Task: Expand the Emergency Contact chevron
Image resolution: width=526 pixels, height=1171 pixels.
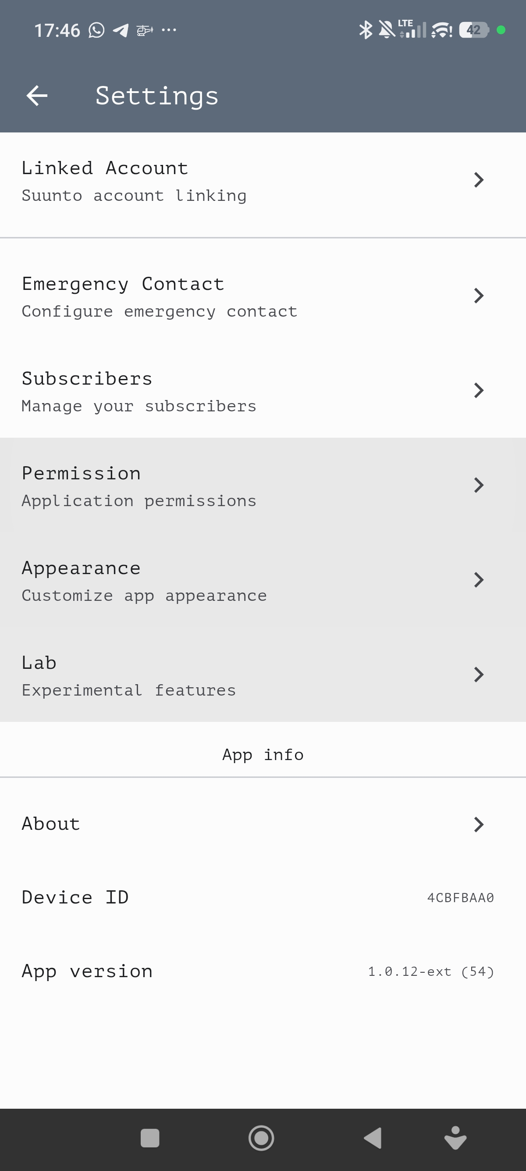Action: [x=478, y=296]
